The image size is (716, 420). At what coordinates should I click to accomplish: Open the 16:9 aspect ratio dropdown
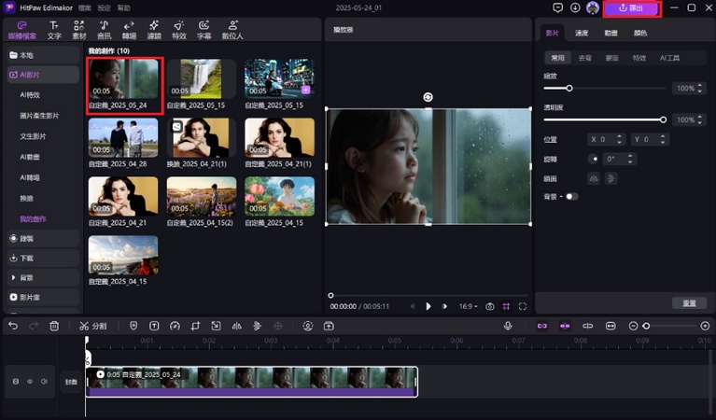click(x=469, y=306)
